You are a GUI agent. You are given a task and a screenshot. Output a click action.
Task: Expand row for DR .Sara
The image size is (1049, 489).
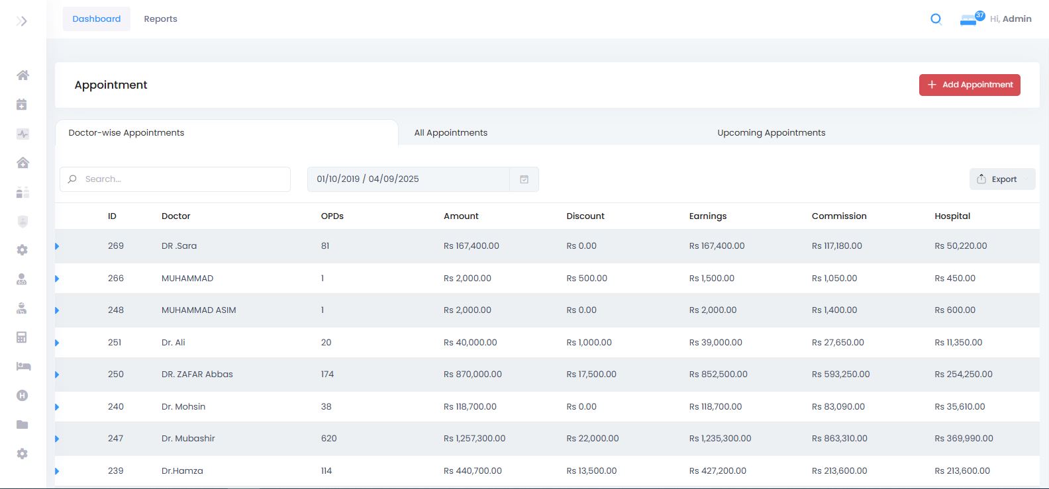point(57,246)
